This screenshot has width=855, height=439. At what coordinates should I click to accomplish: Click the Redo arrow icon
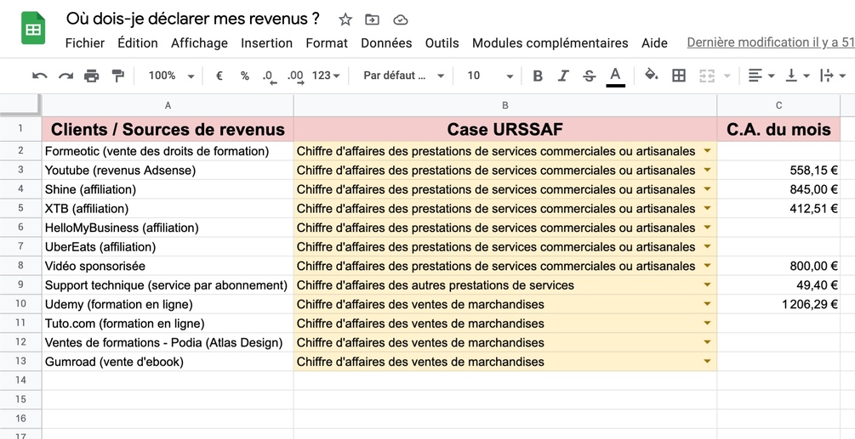[66, 76]
